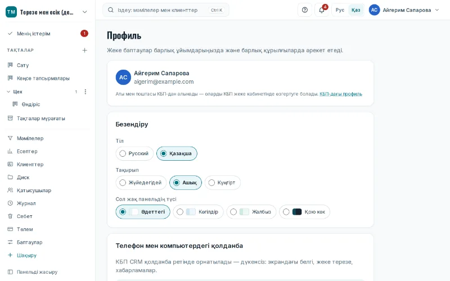This screenshot has height=281, width=450.
Task: Open Кеңсе тапсырмалары board
Action: pos(48,78)
